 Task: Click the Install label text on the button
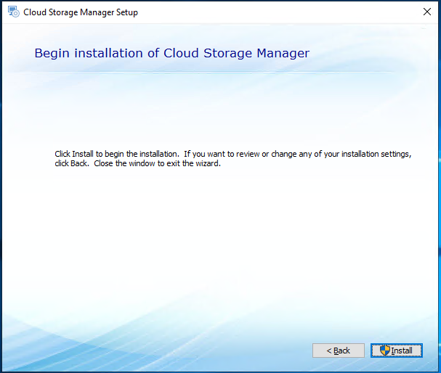click(402, 351)
